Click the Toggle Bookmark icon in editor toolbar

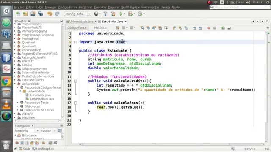[x=186, y=28]
